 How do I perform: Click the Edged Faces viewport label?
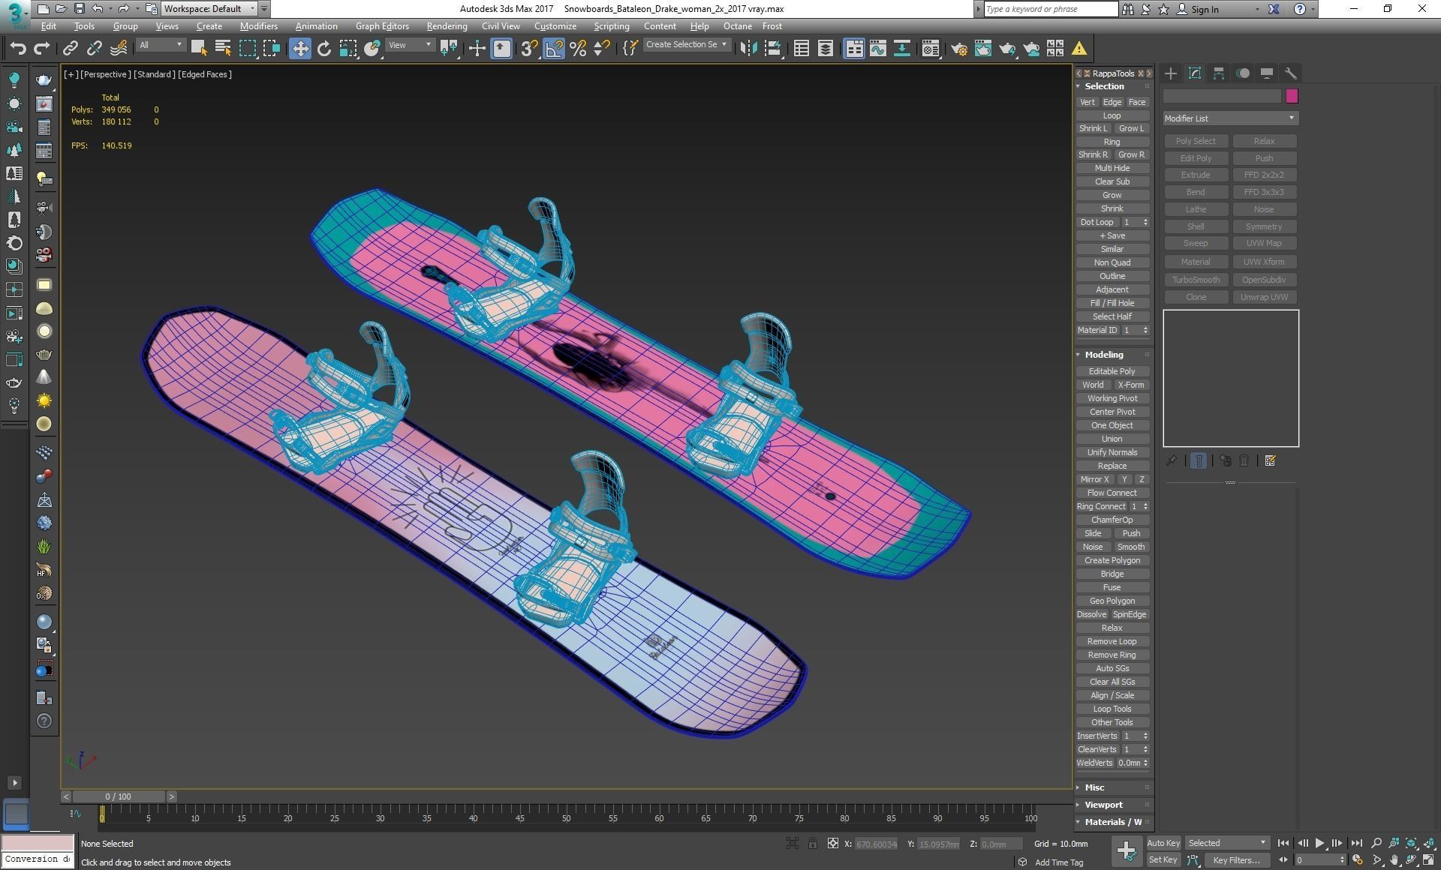205,74
